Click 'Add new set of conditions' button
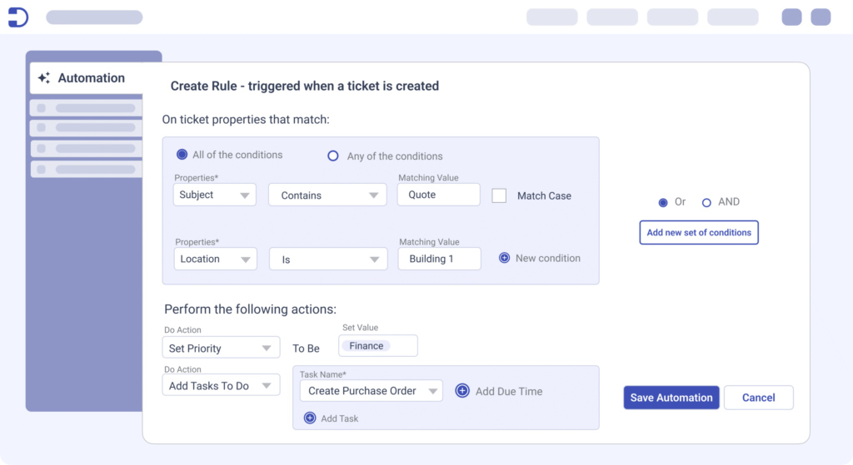Screen dimensions: 853x465 pos(698,233)
